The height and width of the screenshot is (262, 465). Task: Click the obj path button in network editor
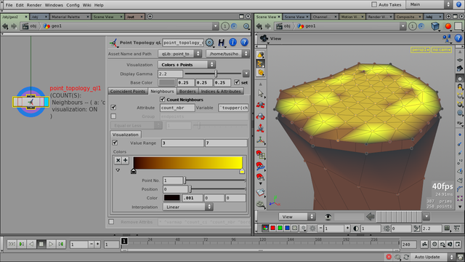tap(29, 26)
